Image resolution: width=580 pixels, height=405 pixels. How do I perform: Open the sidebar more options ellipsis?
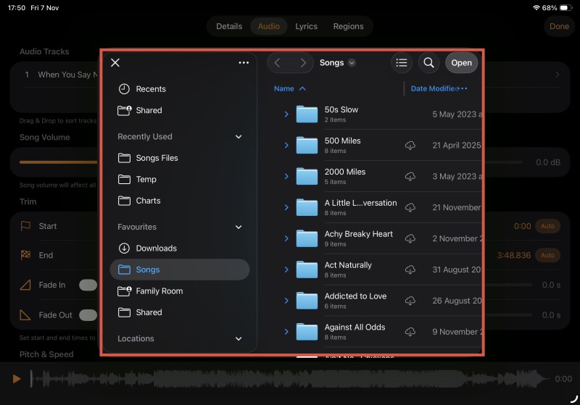244,63
